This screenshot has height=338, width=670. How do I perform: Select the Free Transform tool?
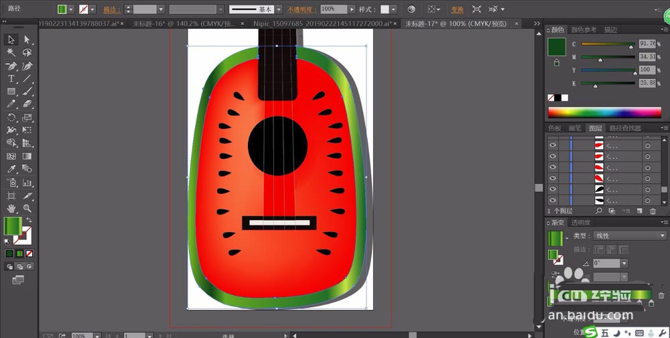[x=27, y=130]
